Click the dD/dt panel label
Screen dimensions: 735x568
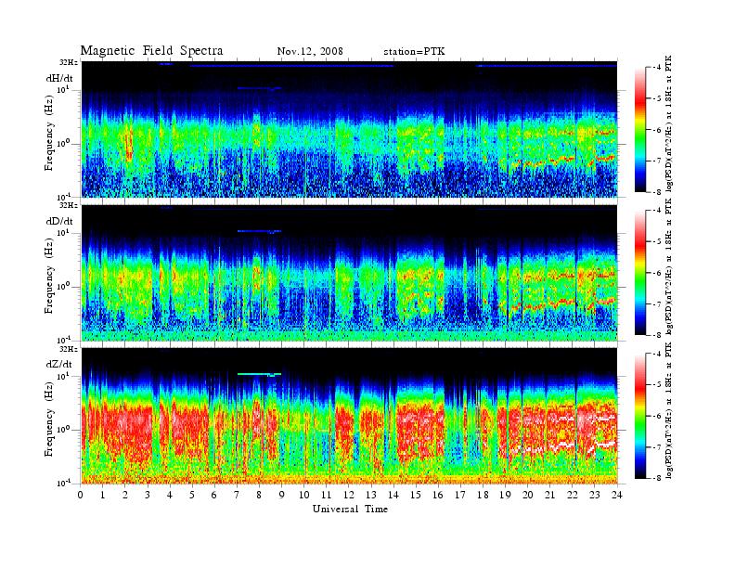[x=59, y=221]
